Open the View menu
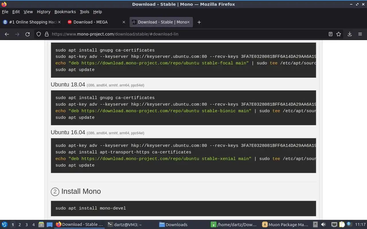Viewport: 367px width, 229px height. (28, 12)
